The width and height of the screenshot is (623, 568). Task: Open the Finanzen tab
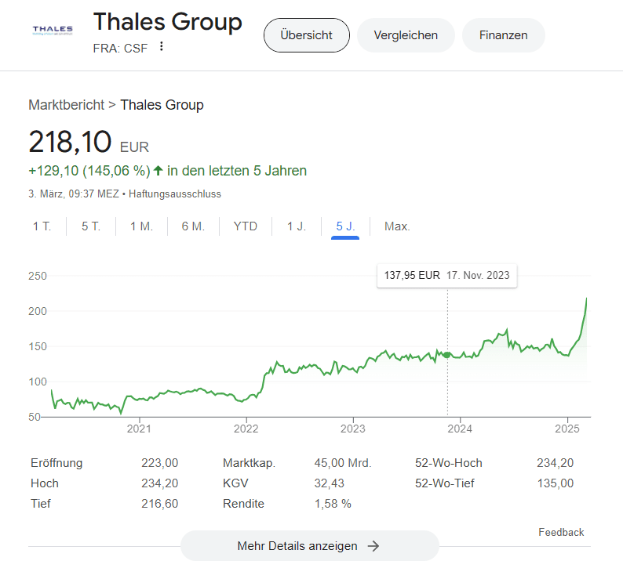point(504,35)
